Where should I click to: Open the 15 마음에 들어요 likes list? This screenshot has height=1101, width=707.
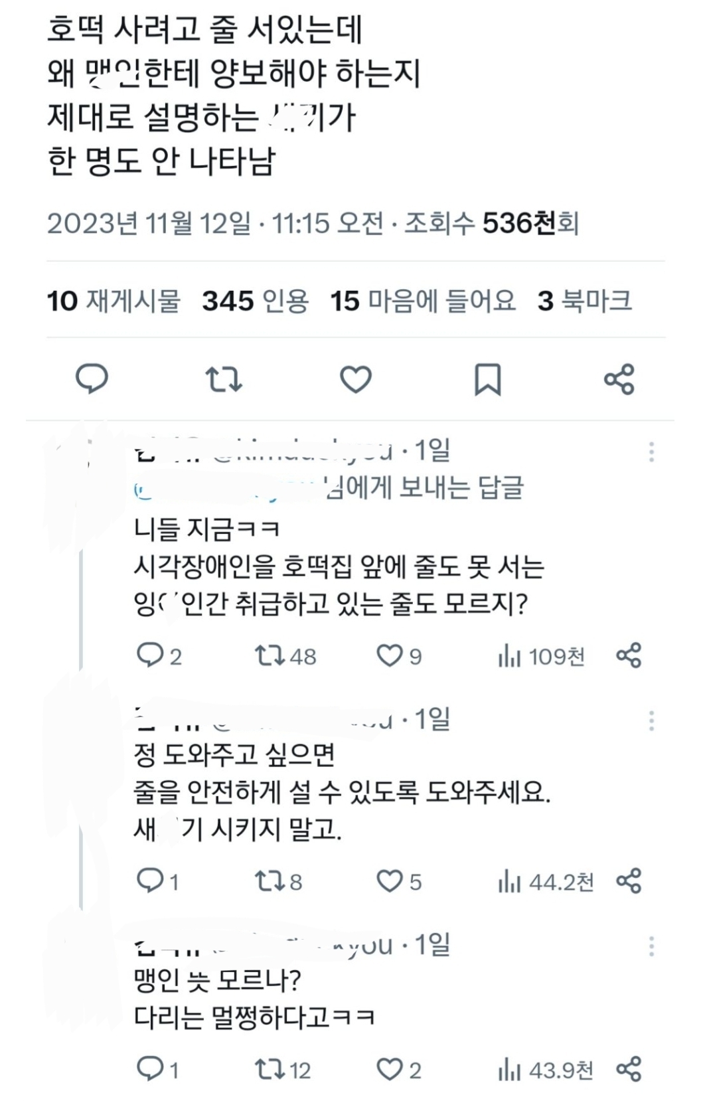[x=423, y=301]
